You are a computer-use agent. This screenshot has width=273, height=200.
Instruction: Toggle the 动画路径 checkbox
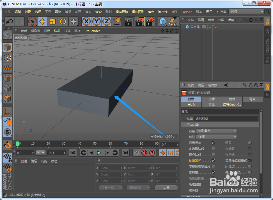tap(213, 160)
